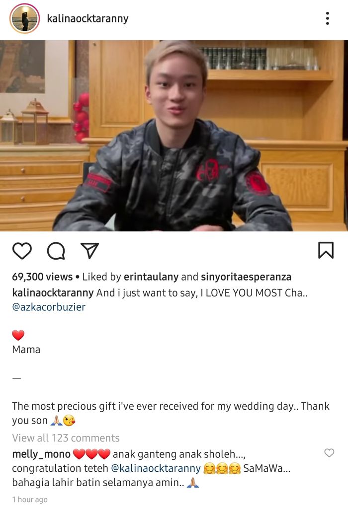Tap @kalinaocktaranny mention inside the comment

click(x=156, y=468)
